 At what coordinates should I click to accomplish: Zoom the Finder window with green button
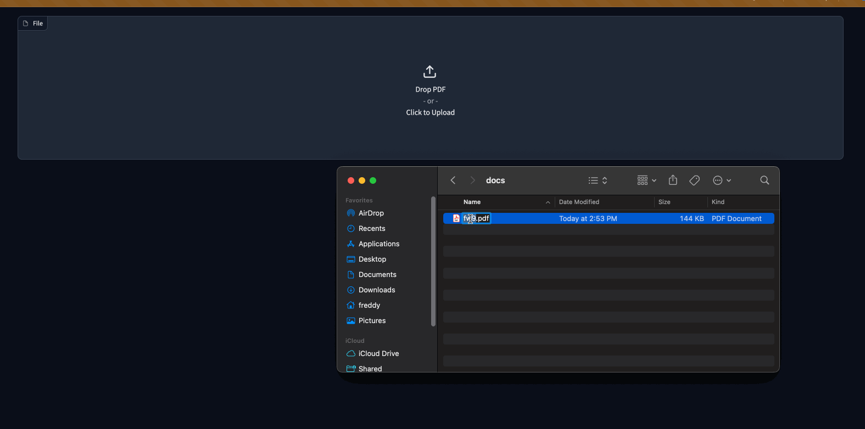point(373,180)
